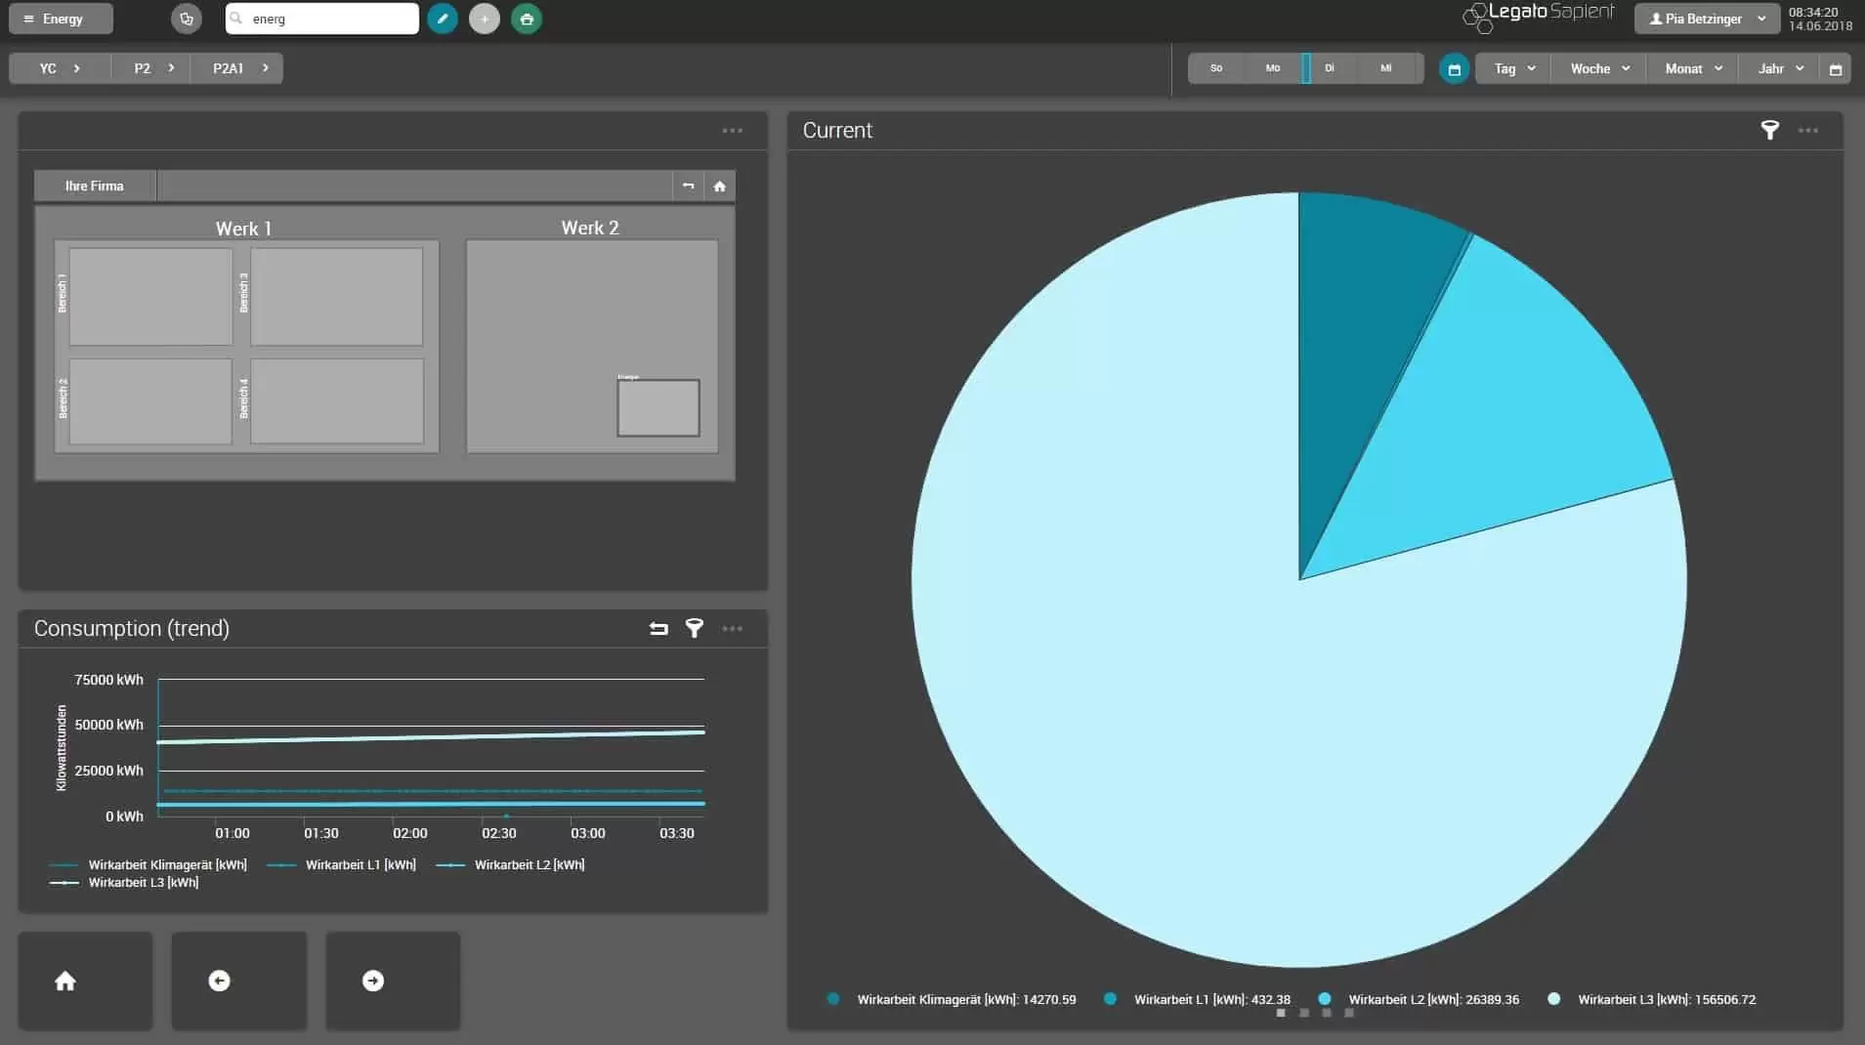
Task: Open the Monat dropdown
Action: click(x=1693, y=68)
